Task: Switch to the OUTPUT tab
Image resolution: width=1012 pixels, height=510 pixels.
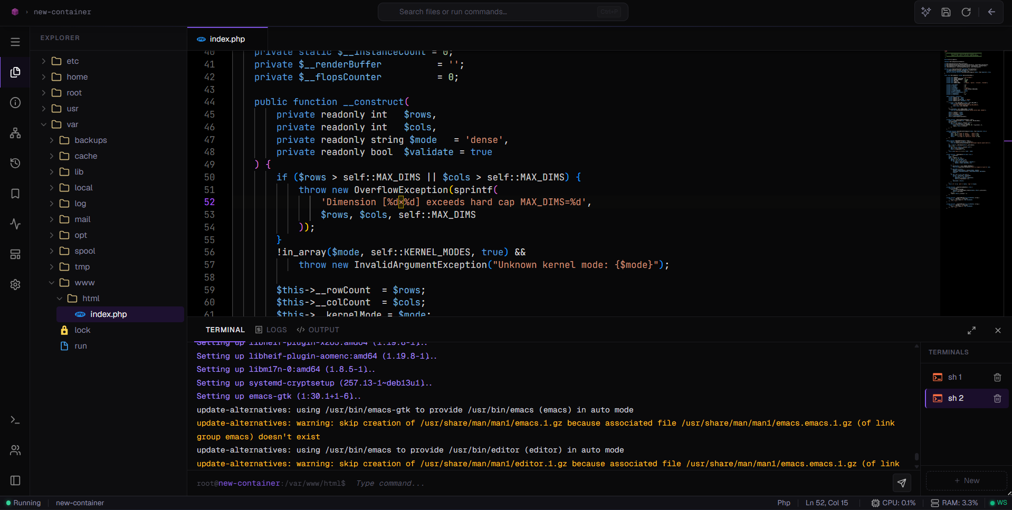Action: (x=318, y=330)
